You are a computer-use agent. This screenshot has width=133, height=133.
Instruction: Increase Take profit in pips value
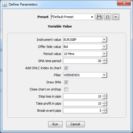104,102
